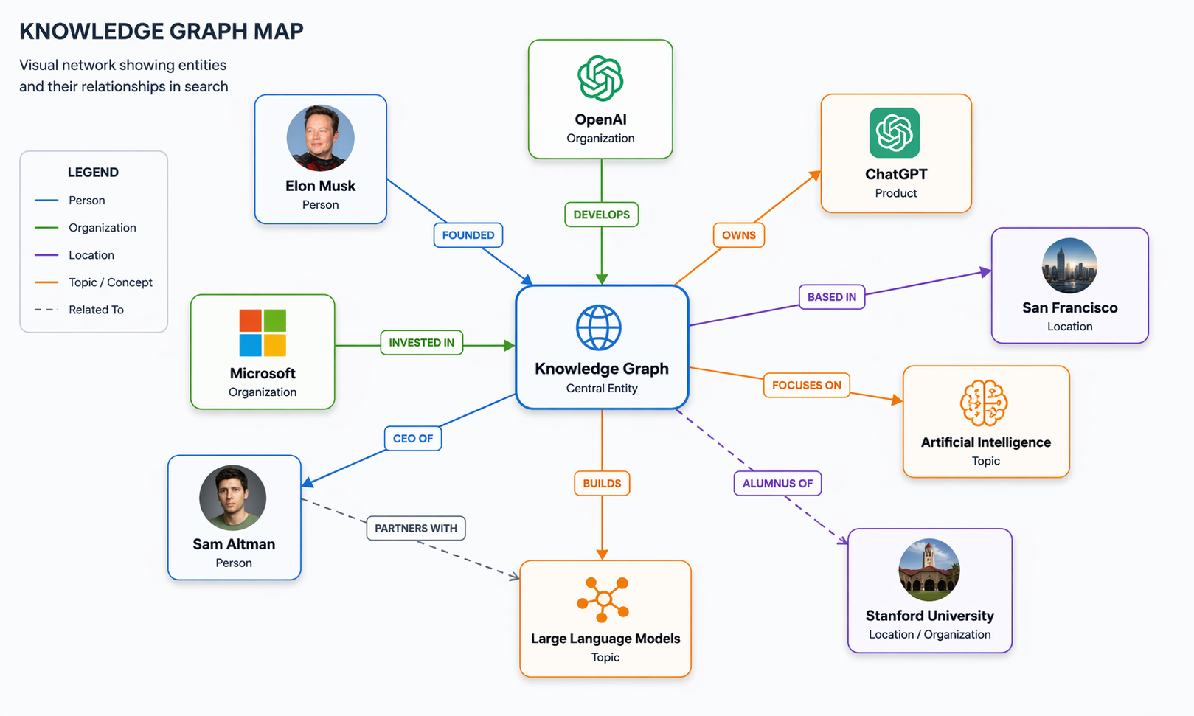1194x716 pixels.
Task: Select the ALUMNUS OF relationship label
Action: pyautogui.click(x=777, y=484)
